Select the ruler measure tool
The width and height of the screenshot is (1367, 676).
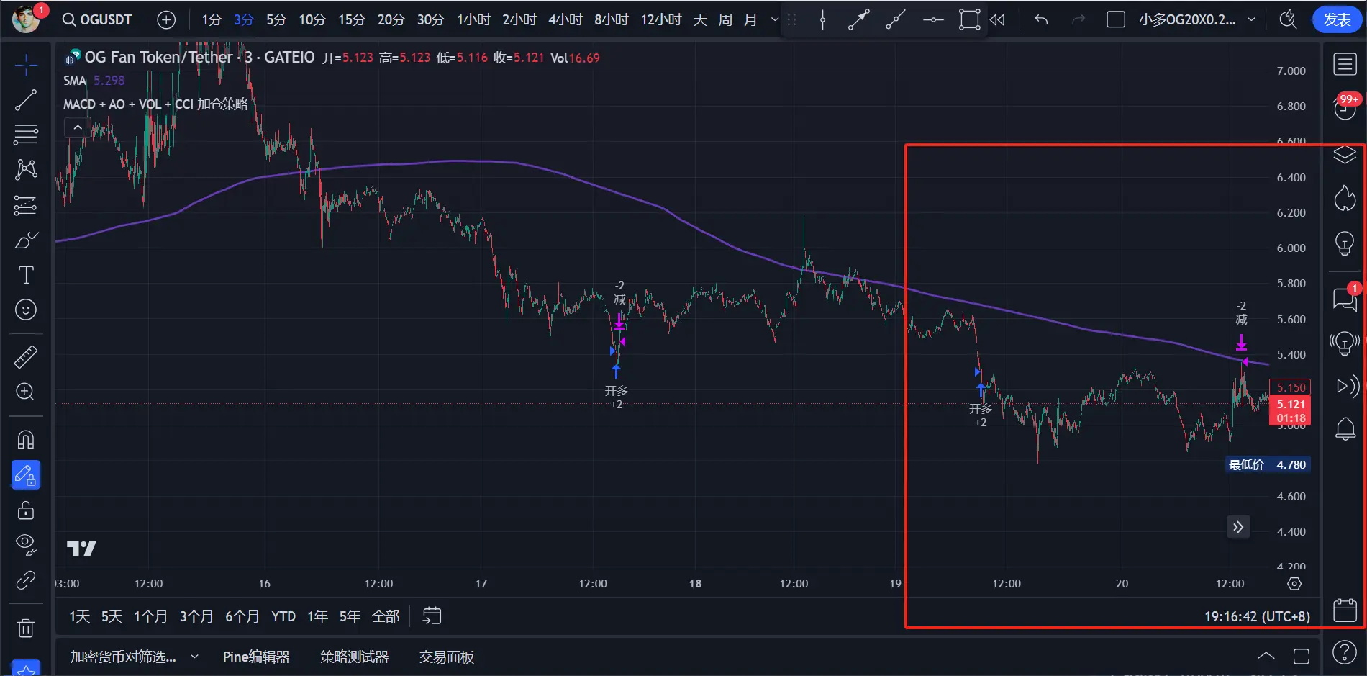coord(26,356)
